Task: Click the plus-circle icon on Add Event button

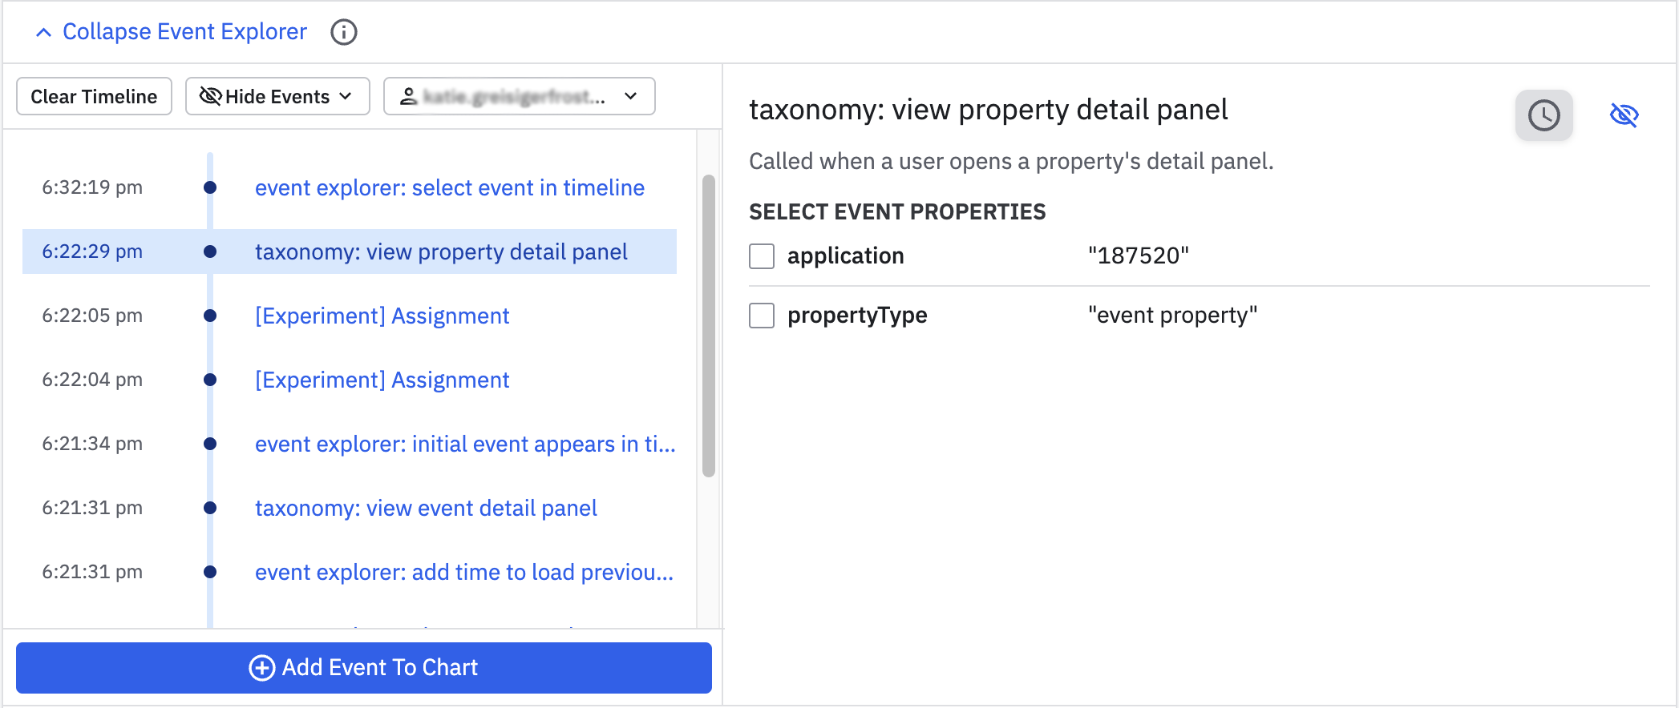Action: pos(261,668)
